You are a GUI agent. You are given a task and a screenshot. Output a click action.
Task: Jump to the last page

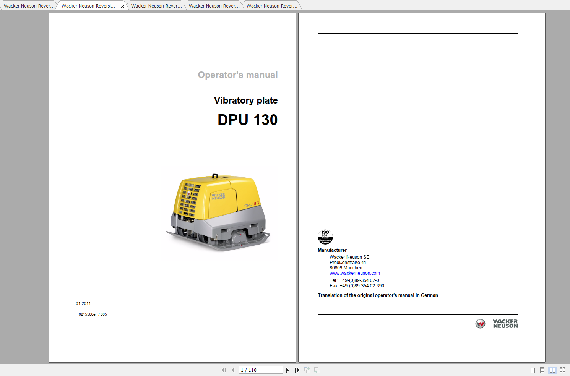(x=297, y=370)
